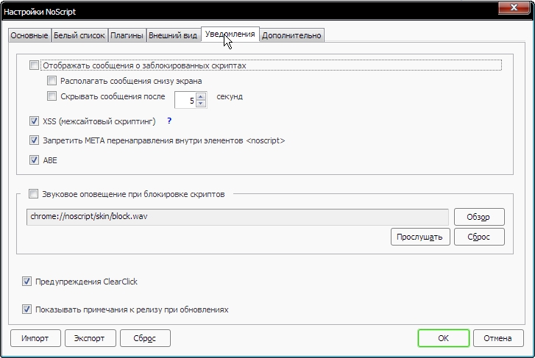Click Сброс button next to Прослушать
The width and height of the screenshot is (535, 358).
tap(479, 237)
